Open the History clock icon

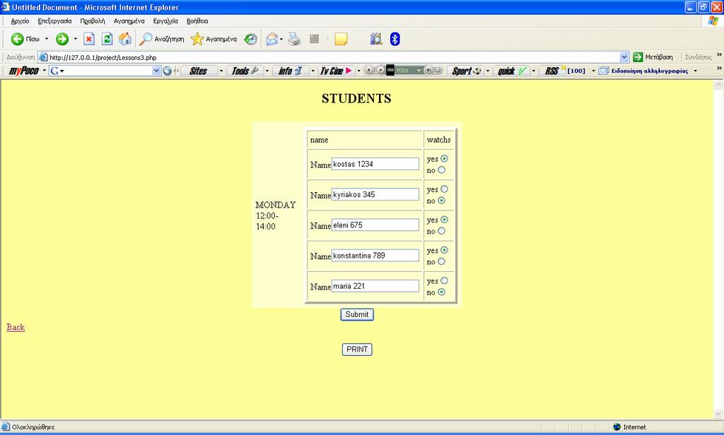tap(250, 40)
